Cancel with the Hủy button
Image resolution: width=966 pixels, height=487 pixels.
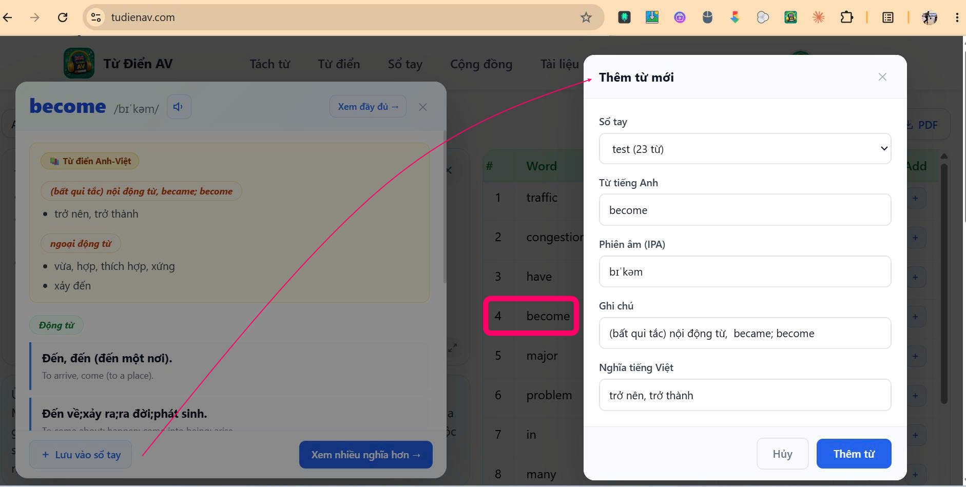(x=783, y=454)
